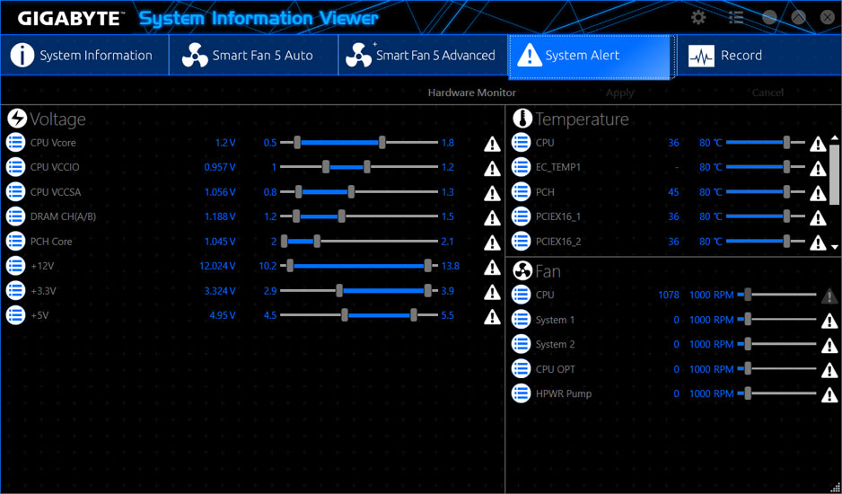Viewport: 842px width, 494px height.
Task: Click the Temperature panel scrollbar thumb
Action: tap(835, 175)
